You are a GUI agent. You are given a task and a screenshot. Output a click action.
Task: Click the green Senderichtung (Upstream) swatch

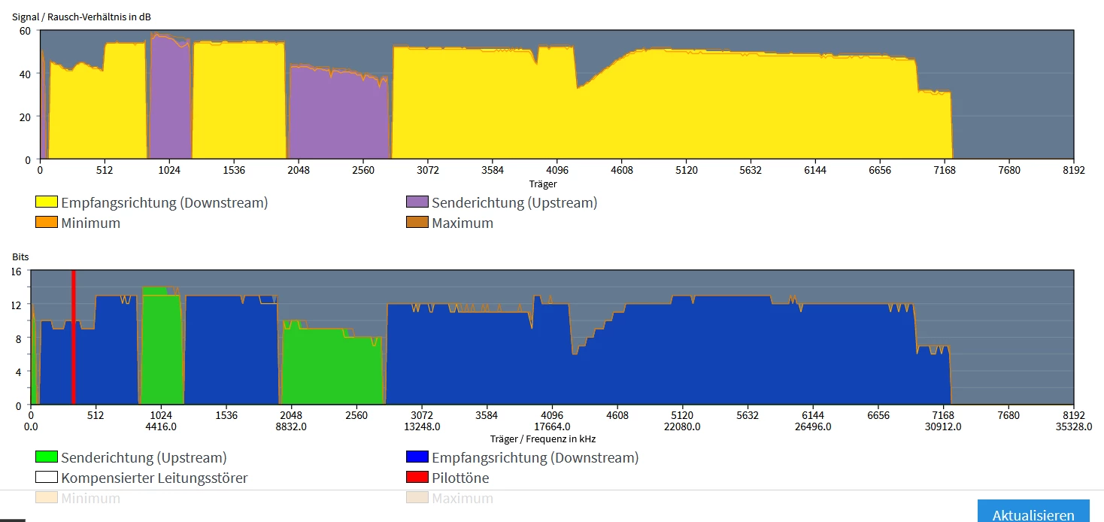coord(47,457)
